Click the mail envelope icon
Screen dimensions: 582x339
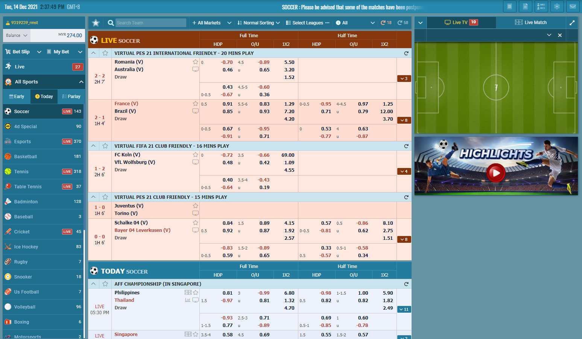573,6
